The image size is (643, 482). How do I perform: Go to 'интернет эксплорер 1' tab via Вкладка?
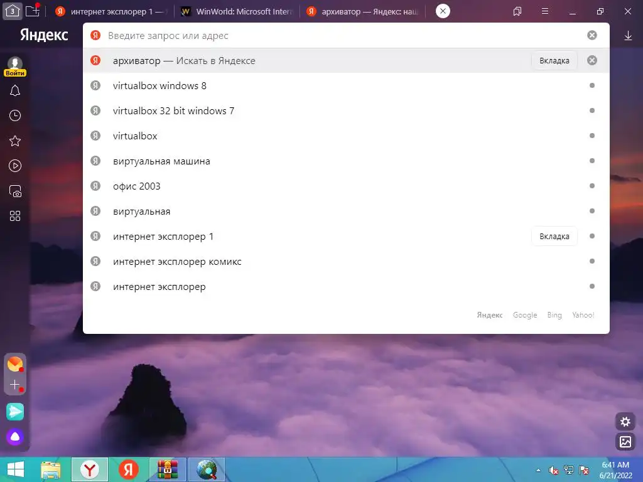[x=554, y=237]
